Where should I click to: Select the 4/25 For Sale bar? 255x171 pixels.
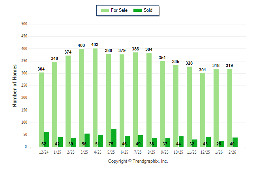click(95, 98)
